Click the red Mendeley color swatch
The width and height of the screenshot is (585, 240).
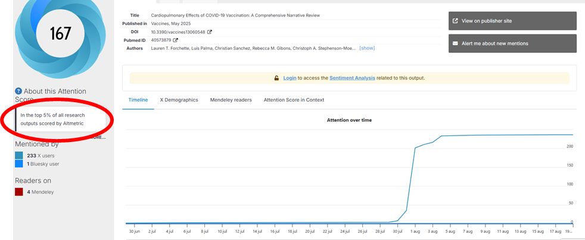[19, 192]
